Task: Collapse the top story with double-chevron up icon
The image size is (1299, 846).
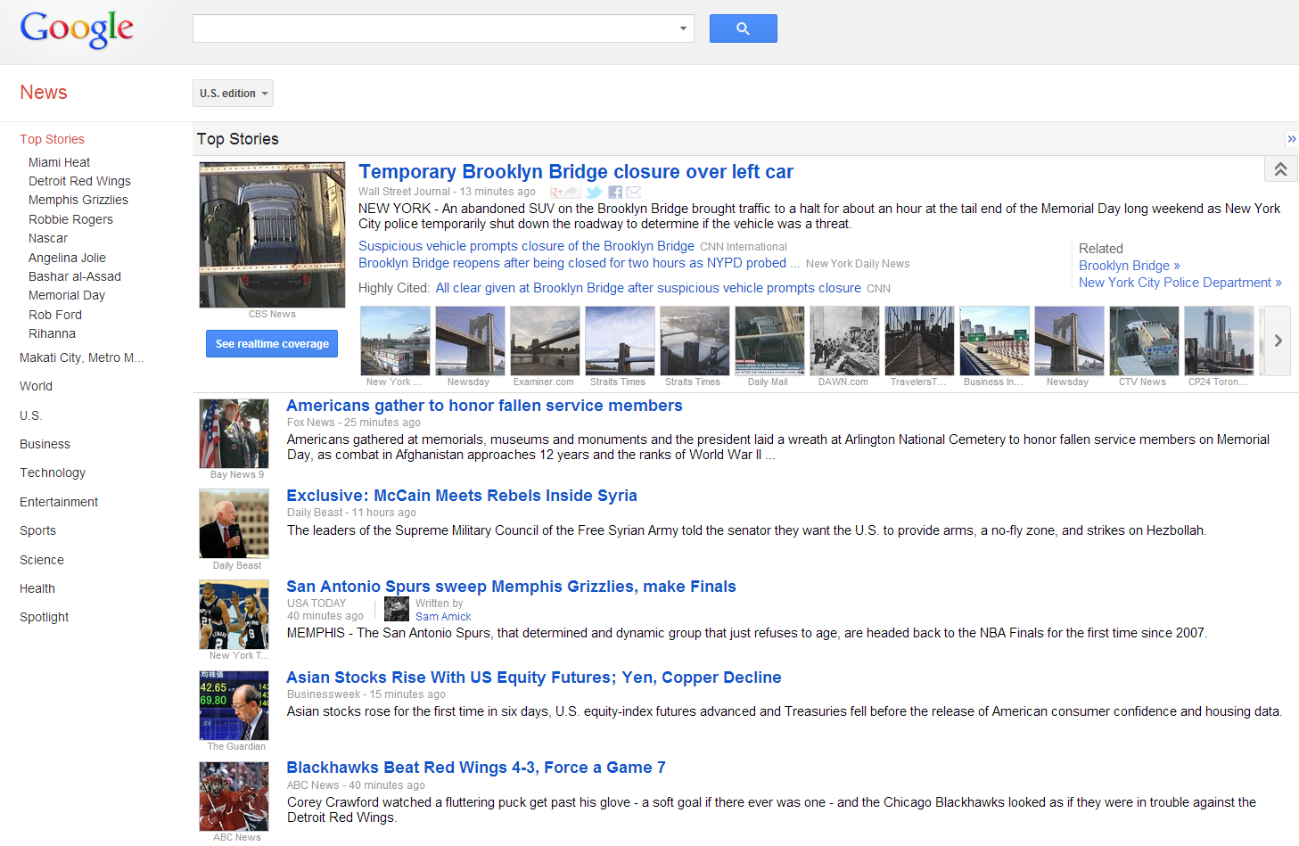Action: [1280, 169]
